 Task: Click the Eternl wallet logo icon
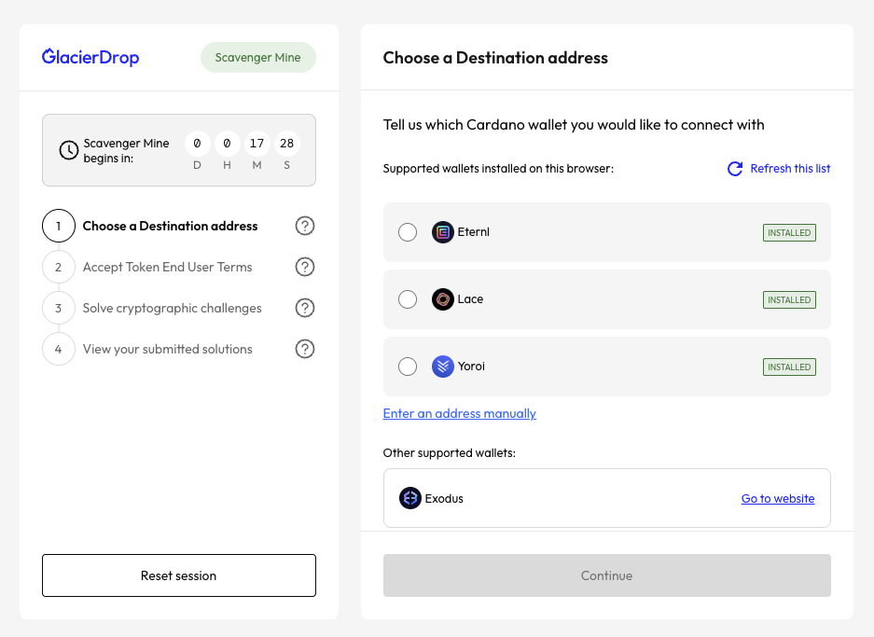click(x=443, y=232)
